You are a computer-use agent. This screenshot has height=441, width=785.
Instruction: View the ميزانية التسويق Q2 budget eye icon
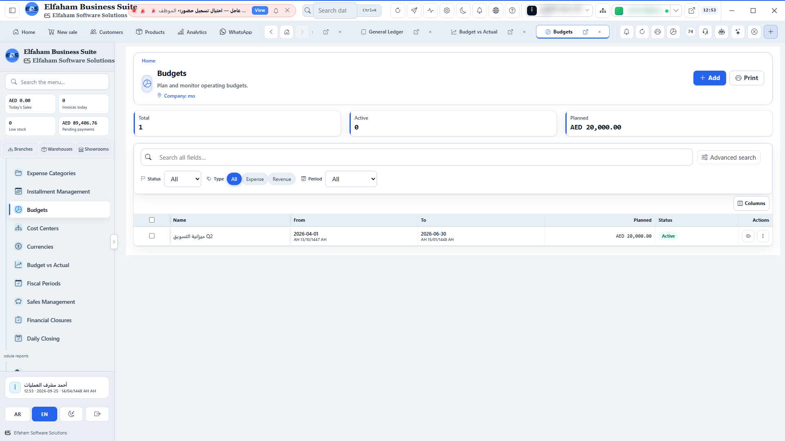pyautogui.click(x=748, y=236)
